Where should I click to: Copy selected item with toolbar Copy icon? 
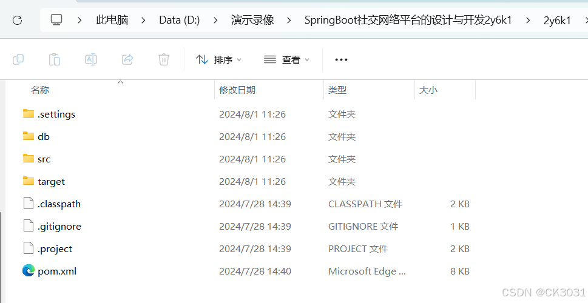tap(18, 59)
